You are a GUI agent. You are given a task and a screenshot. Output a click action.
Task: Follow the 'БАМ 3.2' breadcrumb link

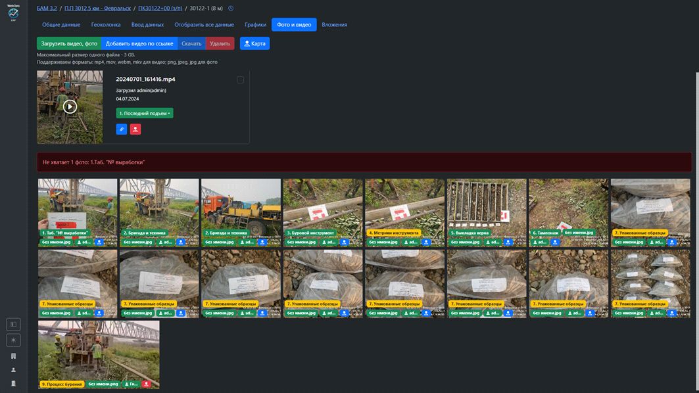tap(47, 9)
